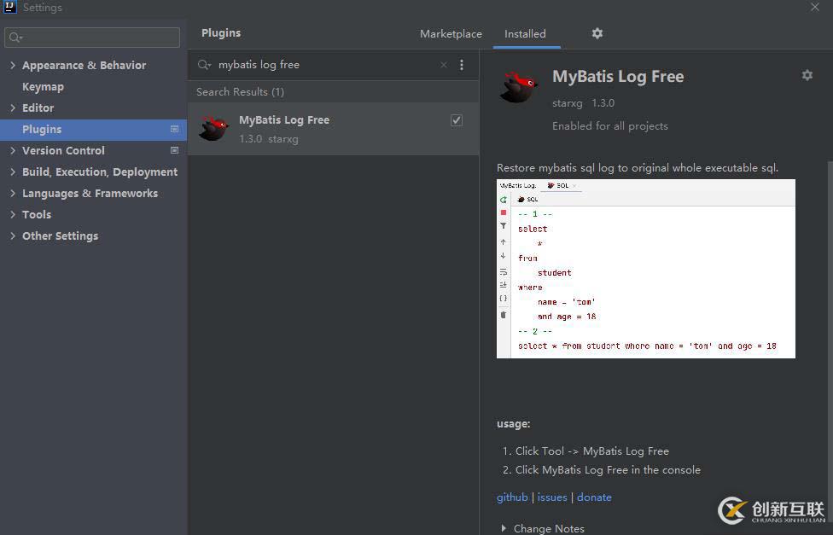833x535 pixels.
Task: Click Plugins project-level settings indicator icon
Action: (x=174, y=129)
